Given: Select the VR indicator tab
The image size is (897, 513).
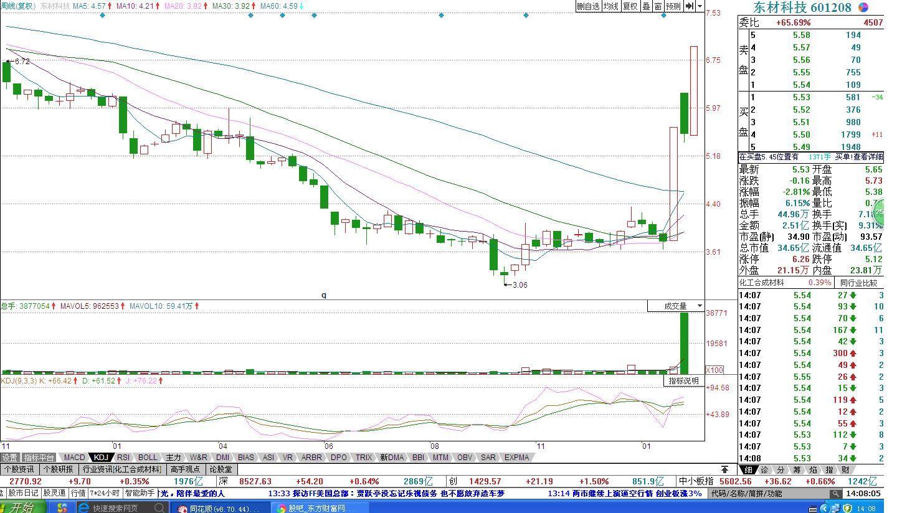Looking at the screenshot, I should (x=287, y=458).
